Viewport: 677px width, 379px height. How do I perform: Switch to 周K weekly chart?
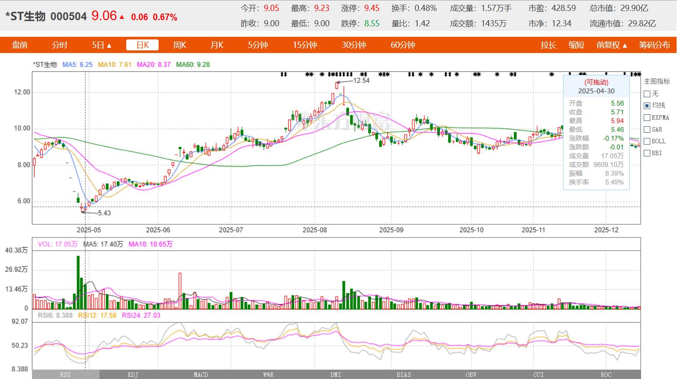[x=180, y=45]
